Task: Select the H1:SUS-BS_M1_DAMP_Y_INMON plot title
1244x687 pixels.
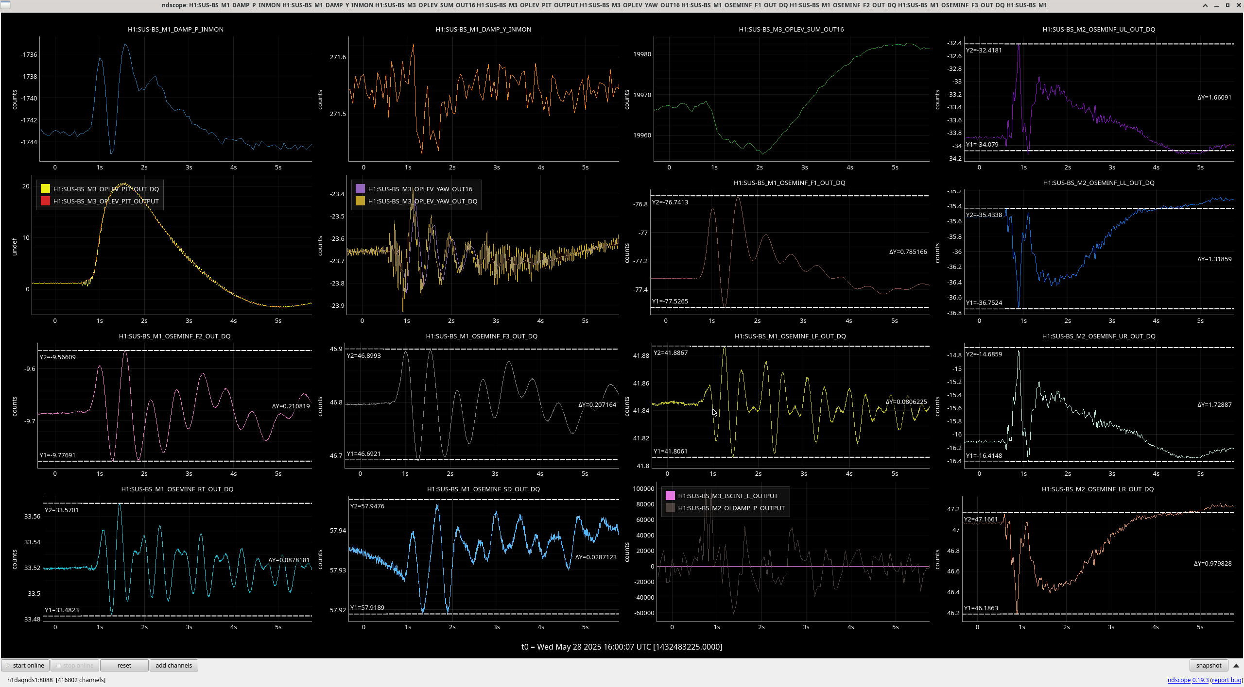Action: click(x=484, y=29)
